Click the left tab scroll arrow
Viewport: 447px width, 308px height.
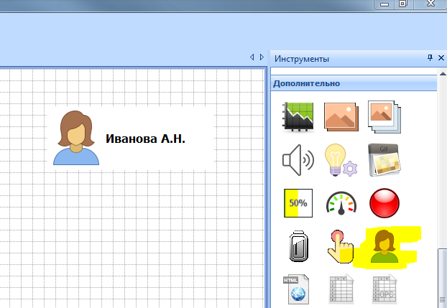252,57
